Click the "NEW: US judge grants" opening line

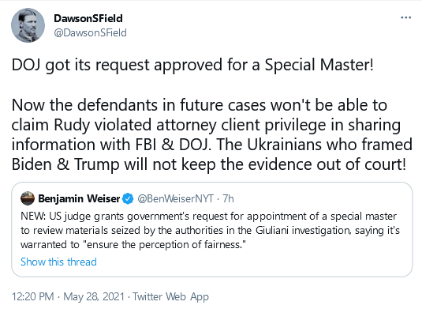(x=208, y=217)
